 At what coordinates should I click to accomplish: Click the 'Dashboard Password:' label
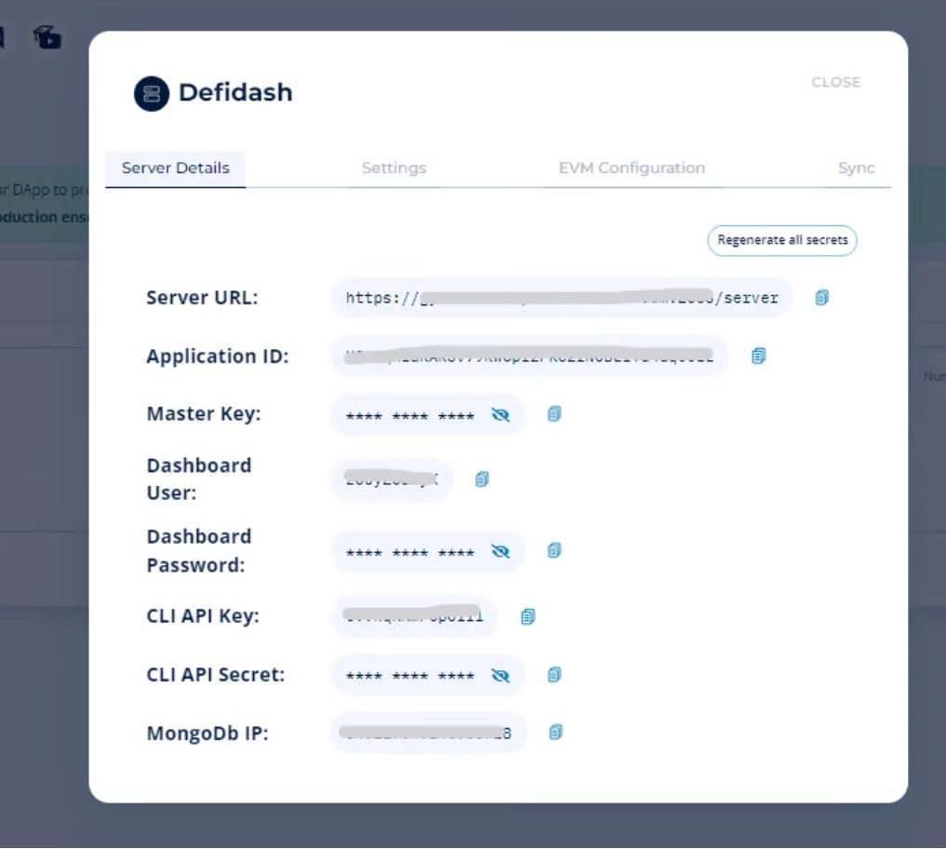(x=199, y=551)
